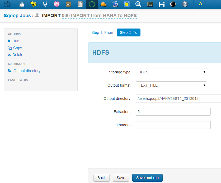Open the Search magnifier icon
221x183 pixels.
point(138,4)
